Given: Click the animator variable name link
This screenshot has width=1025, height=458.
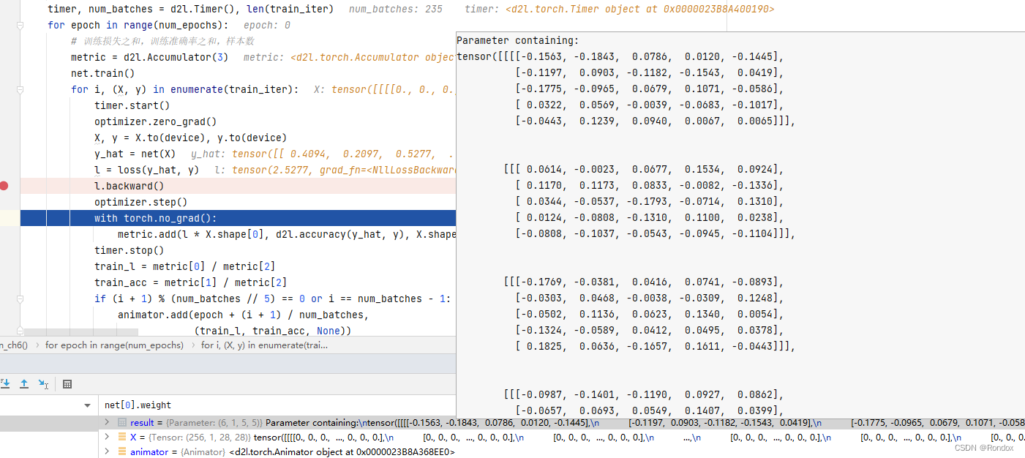Looking at the screenshot, I should pos(149,451).
